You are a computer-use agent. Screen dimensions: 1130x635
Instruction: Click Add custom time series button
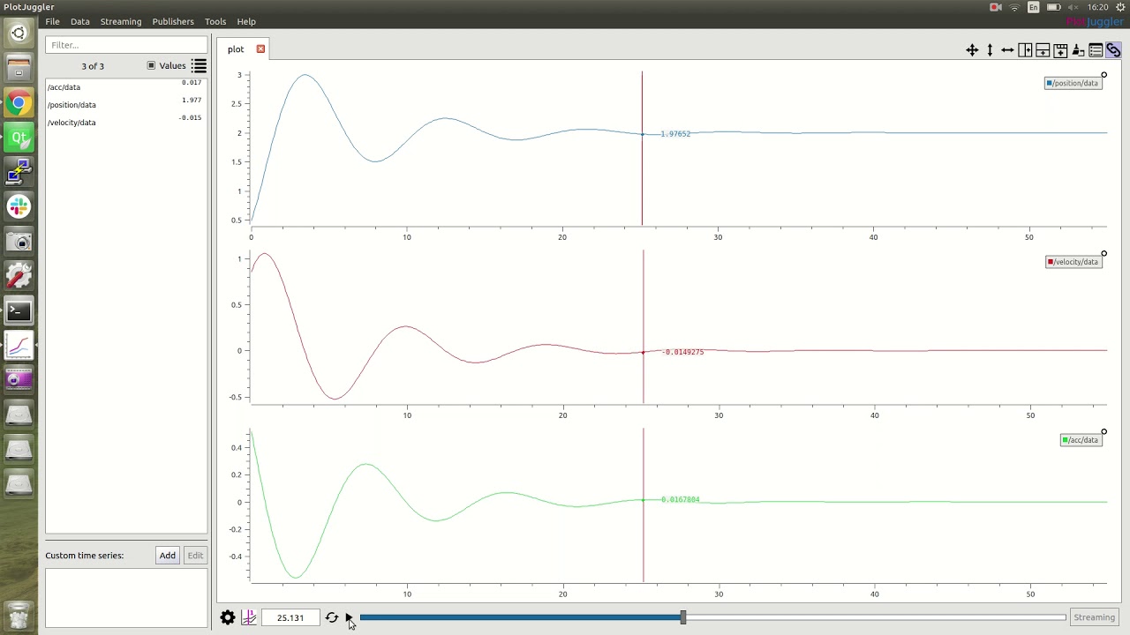(x=167, y=556)
